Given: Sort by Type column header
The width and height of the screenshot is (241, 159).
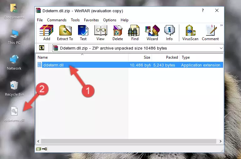Looking at the screenshot, I should tap(202, 57).
